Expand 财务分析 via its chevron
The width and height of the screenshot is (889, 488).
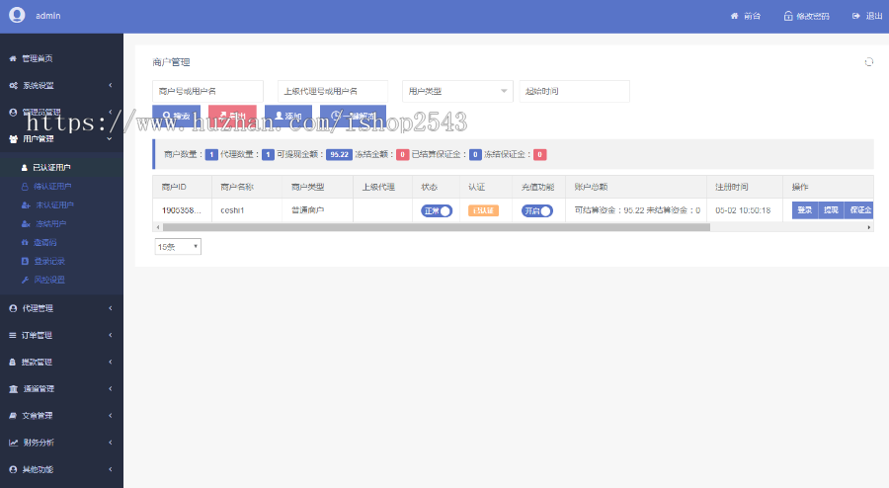(x=111, y=443)
